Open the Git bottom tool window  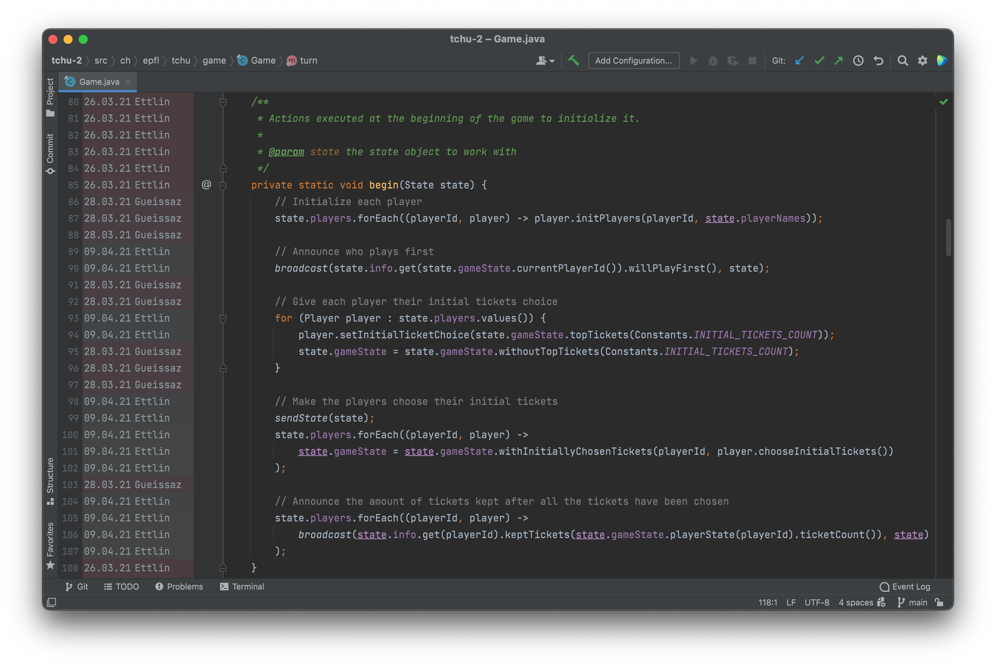point(77,587)
